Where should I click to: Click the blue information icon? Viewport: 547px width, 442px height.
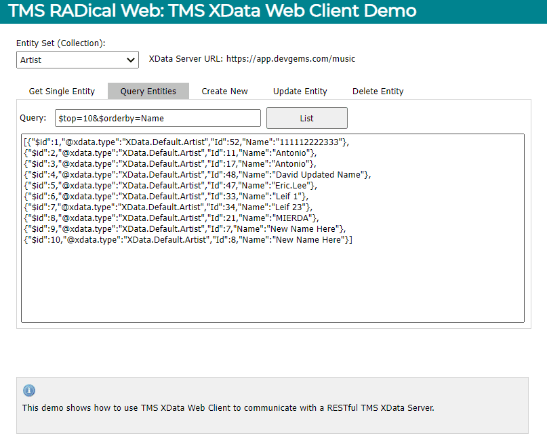tap(29, 390)
